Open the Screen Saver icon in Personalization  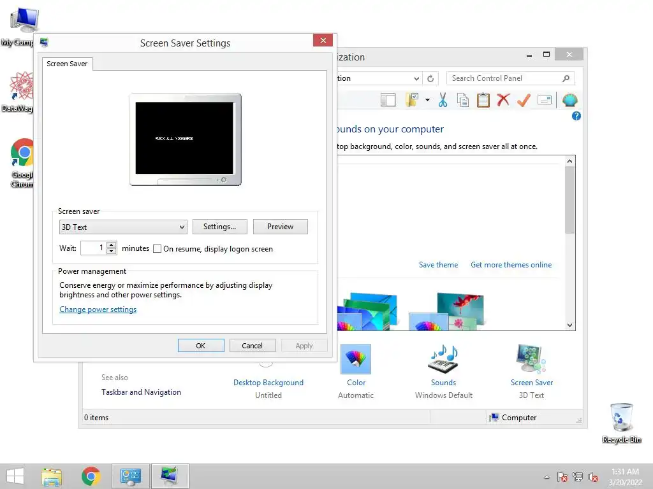[x=531, y=358]
